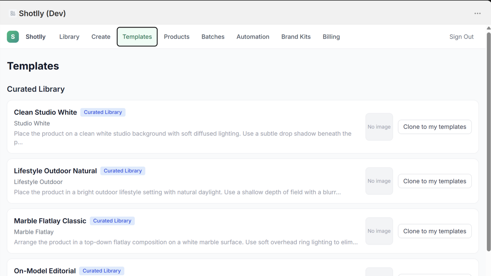Click the Shotlly (Dev) window title
Viewport: 491px width, 276px height.
pos(42,13)
